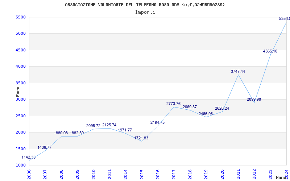Click the 2194.75 value label
Viewport: 290px width, 181px height.
[x=157, y=122]
